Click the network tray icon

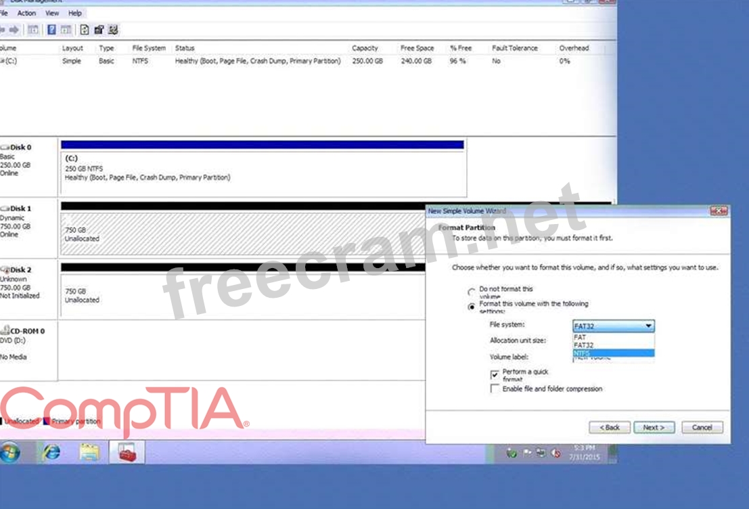coord(541,453)
